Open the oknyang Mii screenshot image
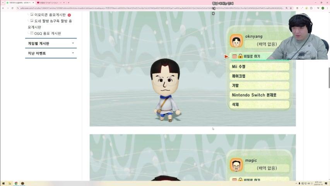Viewport: 330px width, 186px height. pos(193,69)
